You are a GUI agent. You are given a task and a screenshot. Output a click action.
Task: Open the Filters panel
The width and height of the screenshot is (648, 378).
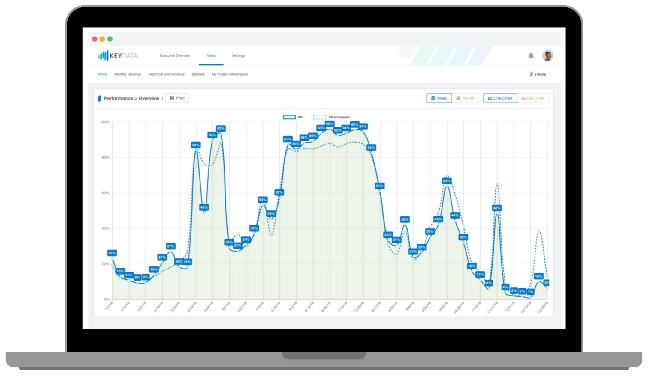538,74
